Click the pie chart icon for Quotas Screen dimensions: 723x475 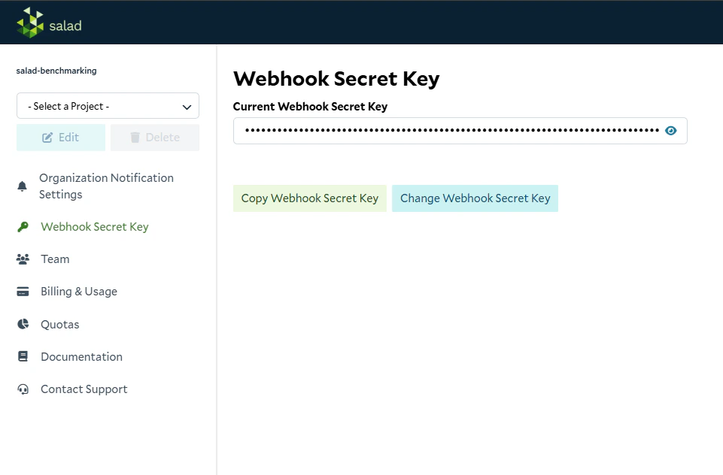[x=23, y=324]
